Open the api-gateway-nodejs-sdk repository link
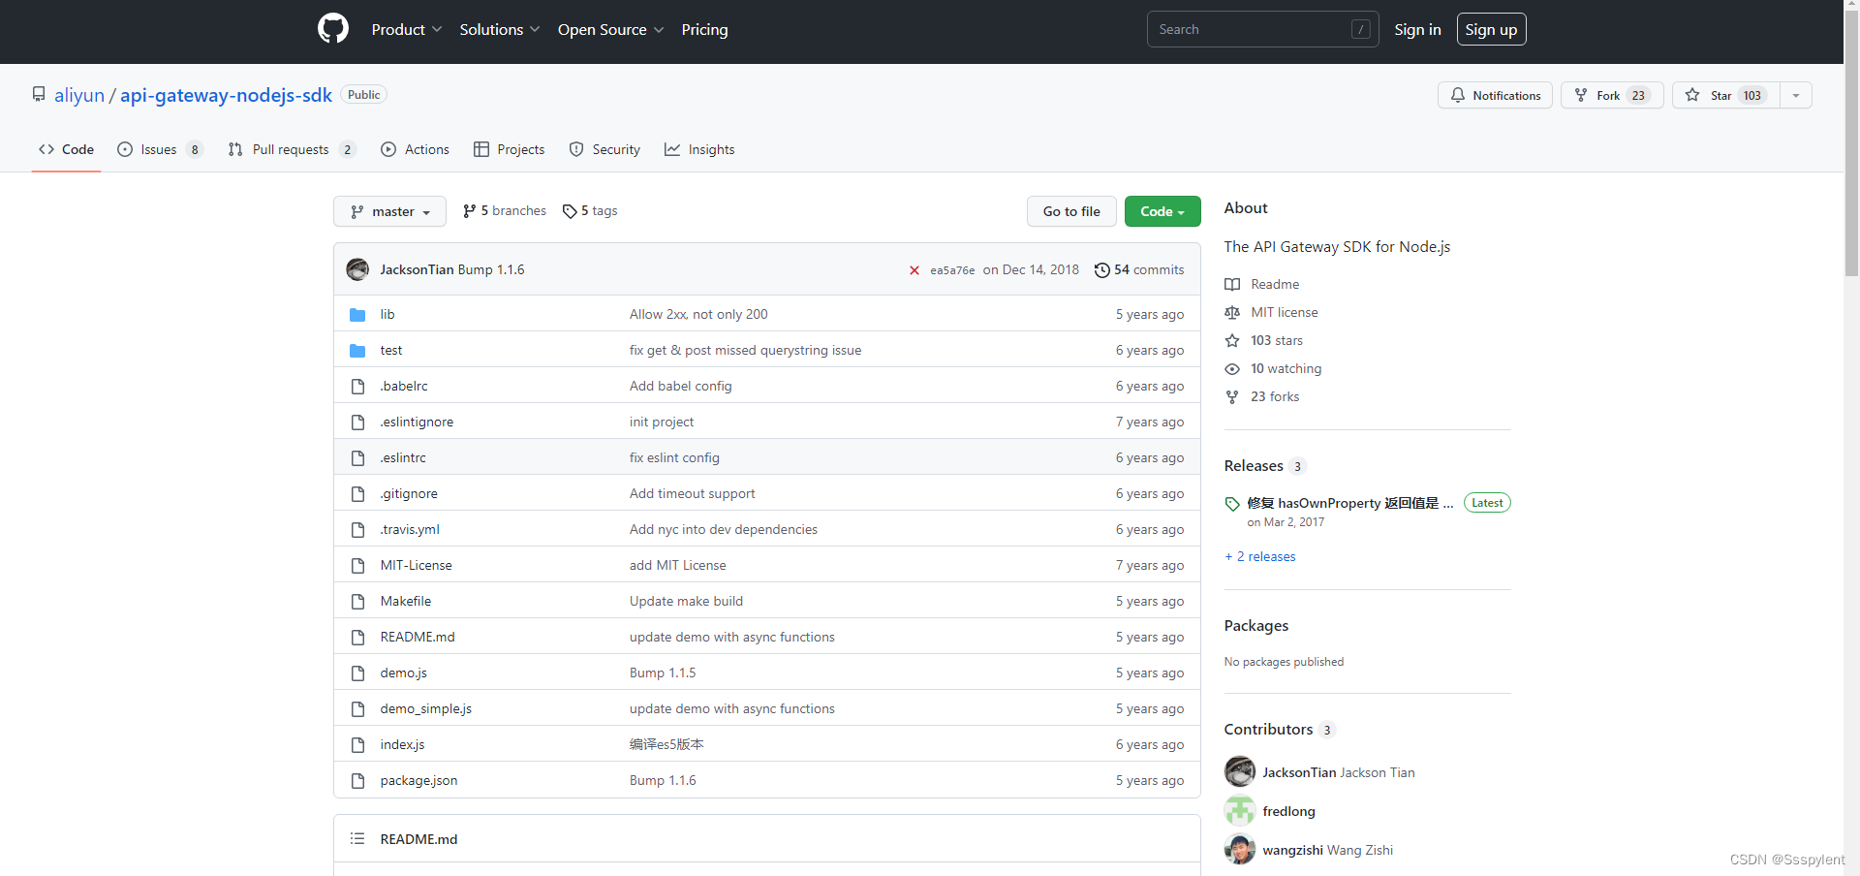1860x876 pixels. pyautogui.click(x=226, y=95)
